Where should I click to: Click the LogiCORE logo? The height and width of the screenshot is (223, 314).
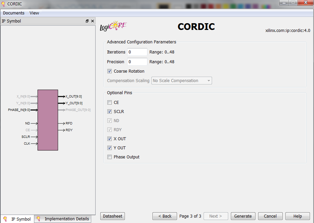click(x=113, y=26)
